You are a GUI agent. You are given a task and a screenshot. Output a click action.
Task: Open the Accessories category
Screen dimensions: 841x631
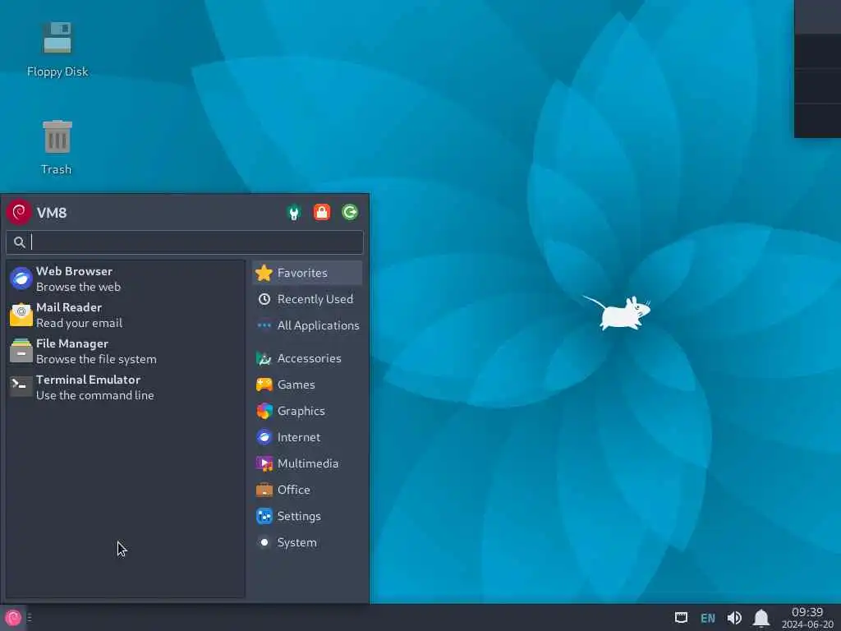click(x=307, y=358)
